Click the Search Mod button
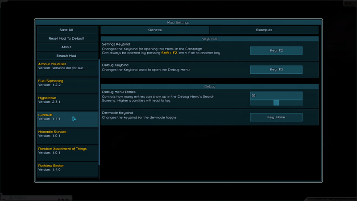 tap(66, 56)
